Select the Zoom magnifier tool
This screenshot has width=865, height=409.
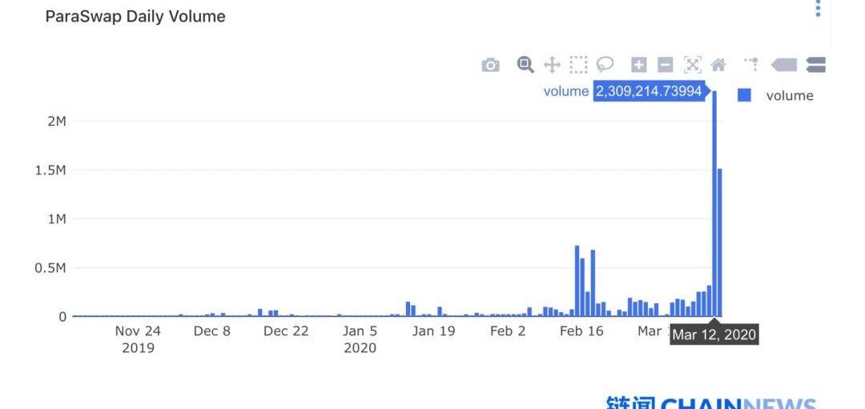(x=525, y=65)
